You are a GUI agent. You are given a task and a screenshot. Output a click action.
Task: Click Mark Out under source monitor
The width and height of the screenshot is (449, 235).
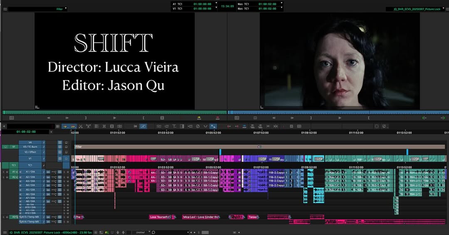point(85,118)
